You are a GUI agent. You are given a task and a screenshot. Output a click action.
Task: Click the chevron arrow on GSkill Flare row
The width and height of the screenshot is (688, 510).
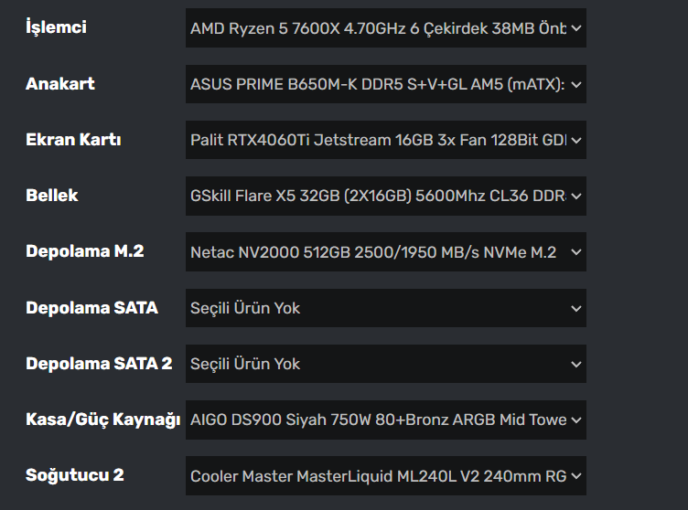click(575, 196)
